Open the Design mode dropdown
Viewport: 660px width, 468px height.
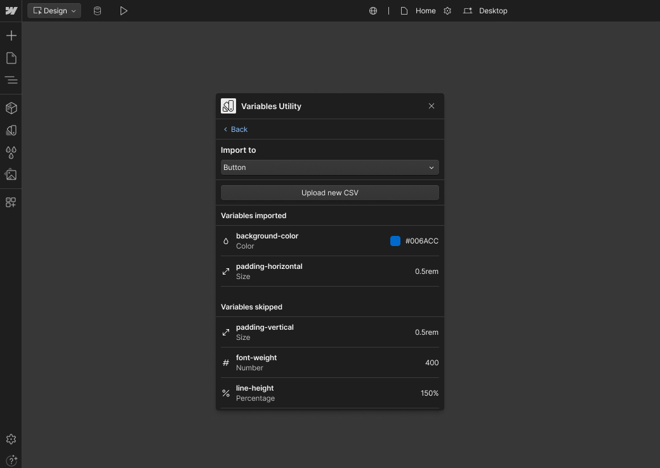pyautogui.click(x=55, y=11)
